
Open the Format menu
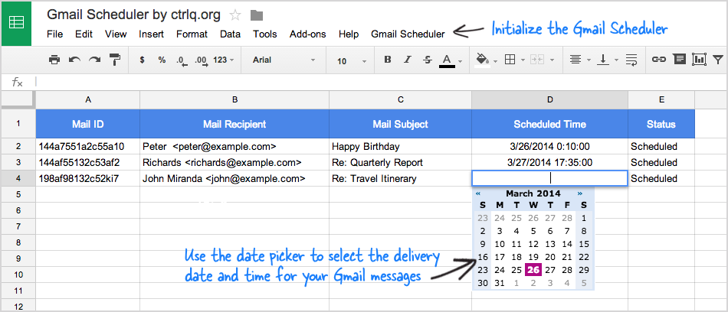tap(192, 34)
